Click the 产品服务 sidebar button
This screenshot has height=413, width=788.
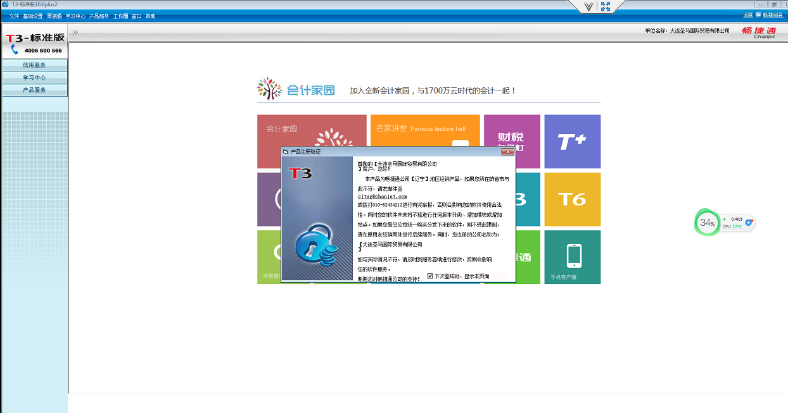(34, 90)
